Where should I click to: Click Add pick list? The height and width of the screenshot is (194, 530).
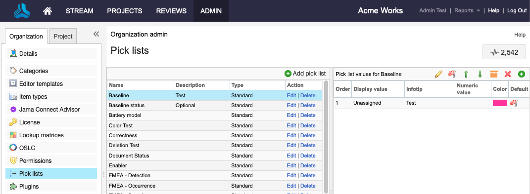(305, 74)
